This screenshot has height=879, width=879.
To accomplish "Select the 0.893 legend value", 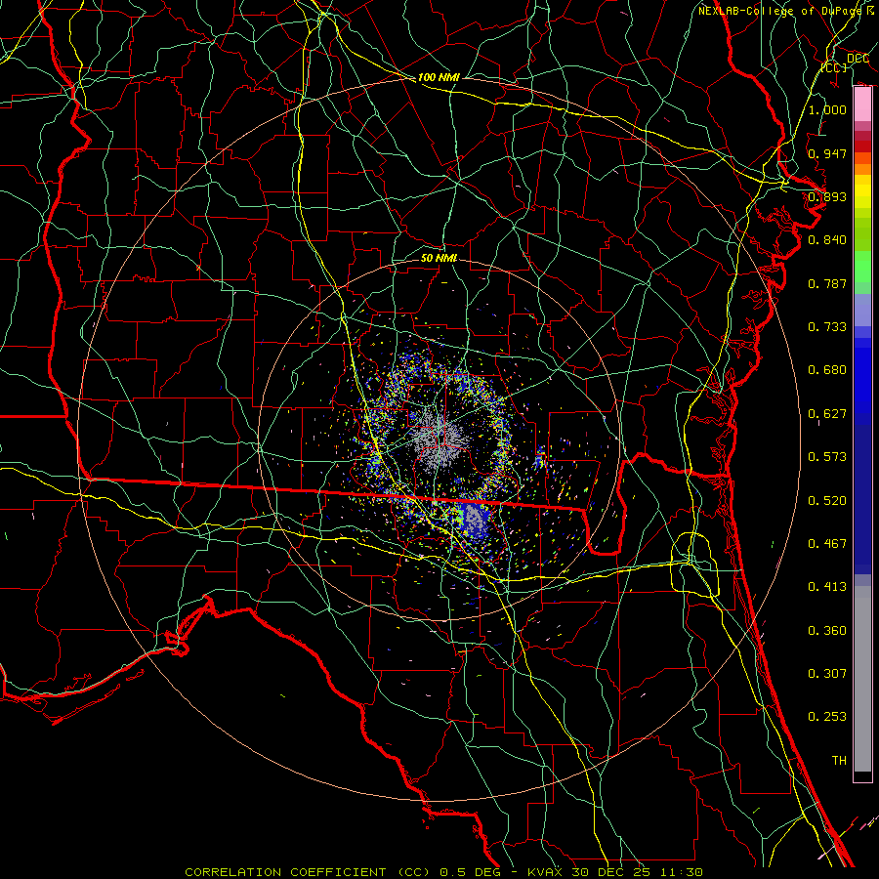I will tap(827, 196).
